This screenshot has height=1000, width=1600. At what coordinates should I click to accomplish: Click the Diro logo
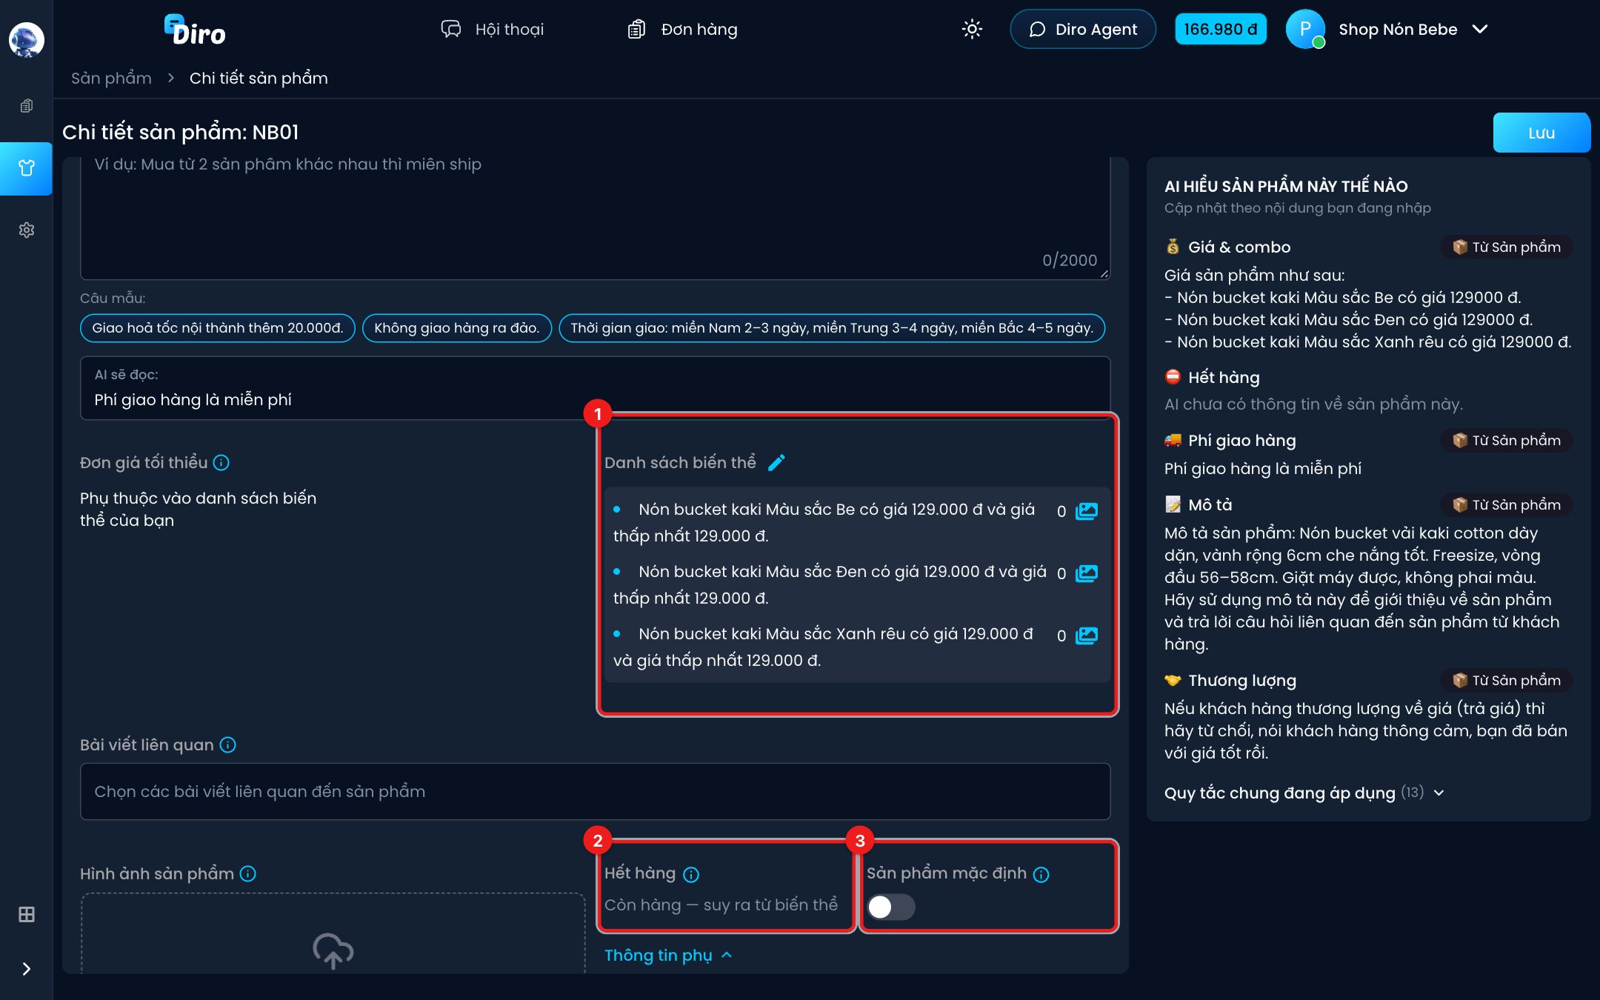[x=194, y=30]
